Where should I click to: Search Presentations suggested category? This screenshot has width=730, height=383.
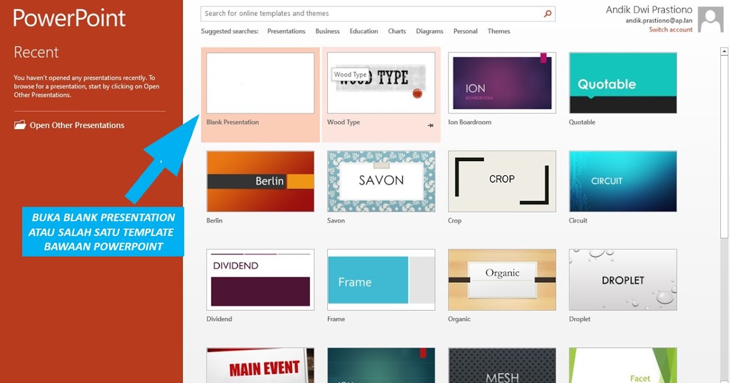click(x=287, y=31)
